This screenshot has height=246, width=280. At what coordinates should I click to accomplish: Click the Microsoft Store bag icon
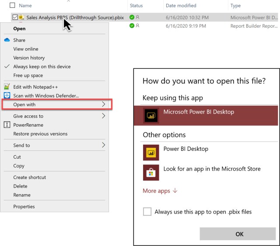[x=151, y=173]
